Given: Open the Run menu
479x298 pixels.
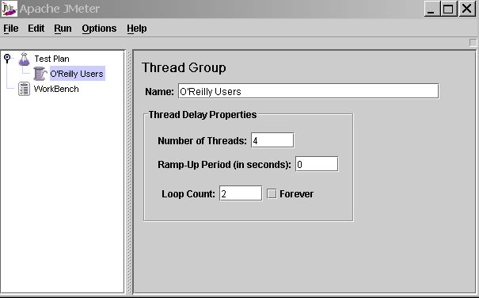Looking at the screenshot, I should [x=63, y=29].
